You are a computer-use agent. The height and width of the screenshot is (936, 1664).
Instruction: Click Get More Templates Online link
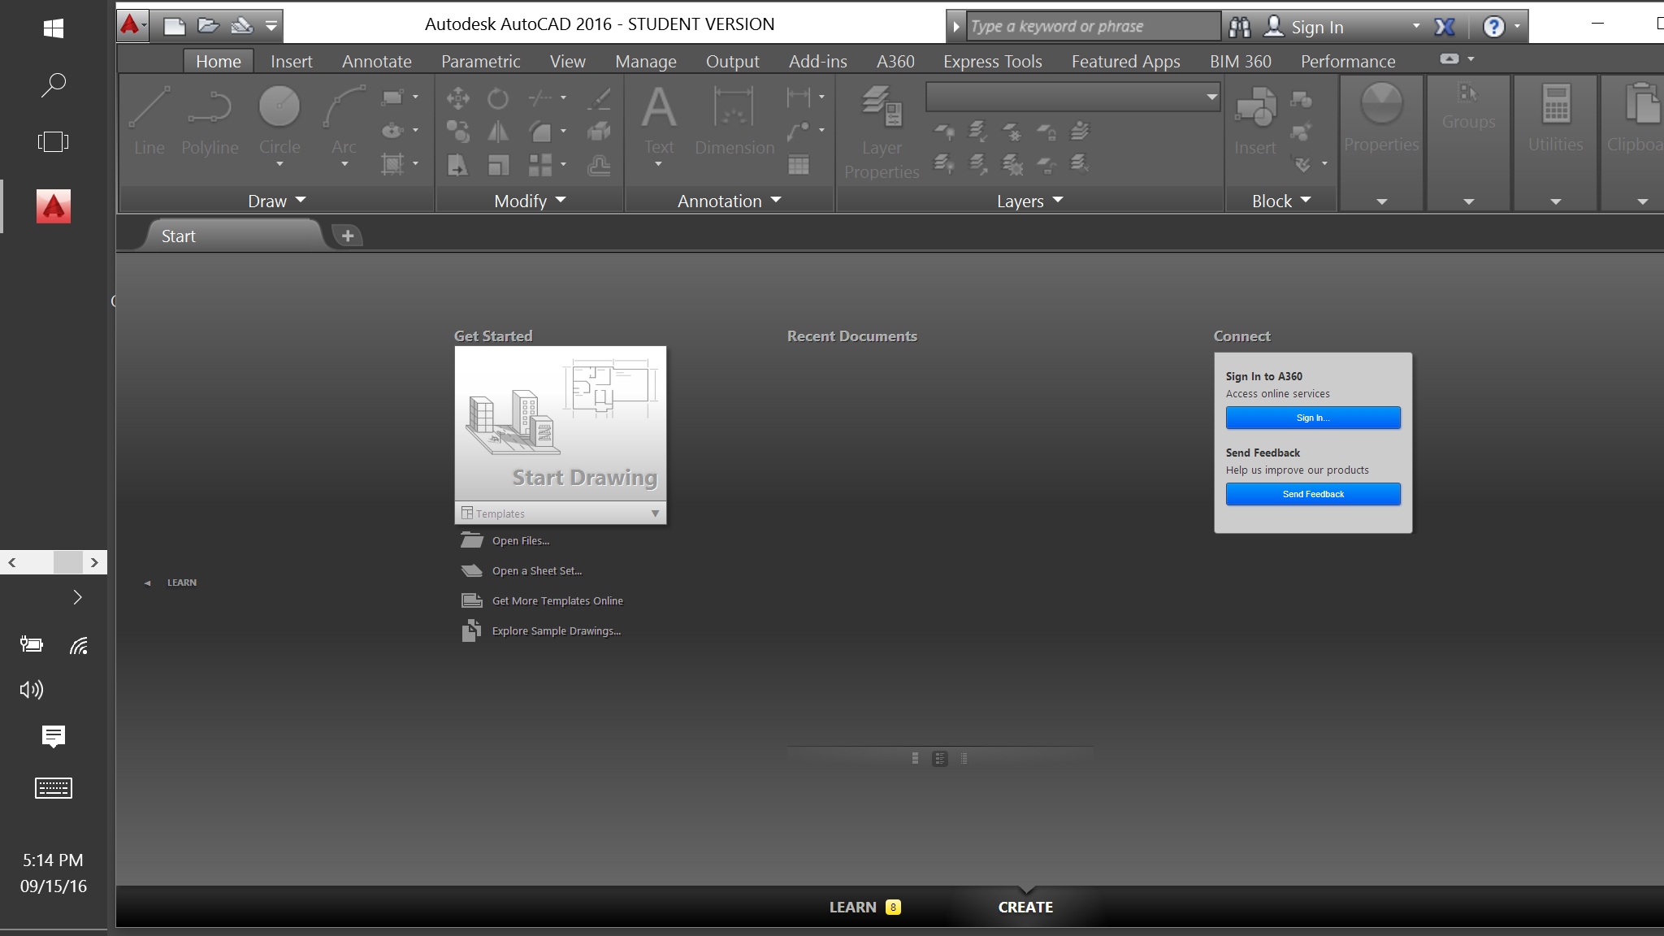(557, 600)
